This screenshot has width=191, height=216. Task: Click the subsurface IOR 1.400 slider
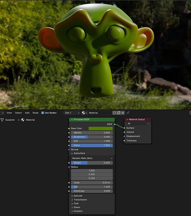pyautogui.click(x=92, y=187)
